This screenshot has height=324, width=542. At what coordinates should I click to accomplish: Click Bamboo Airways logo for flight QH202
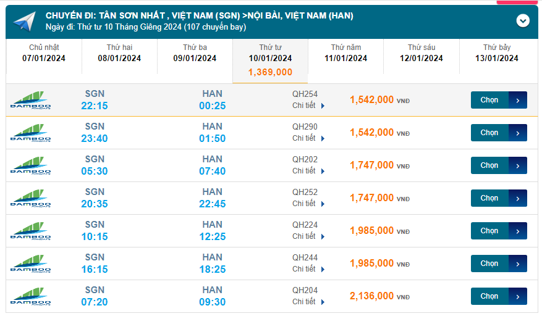[x=31, y=165]
